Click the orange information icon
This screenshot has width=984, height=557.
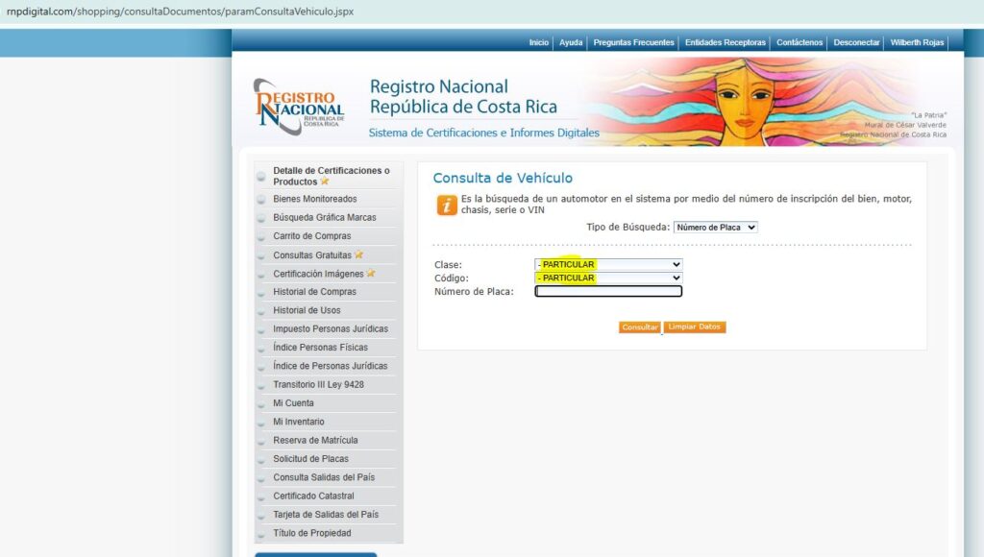[x=447, y=205]
